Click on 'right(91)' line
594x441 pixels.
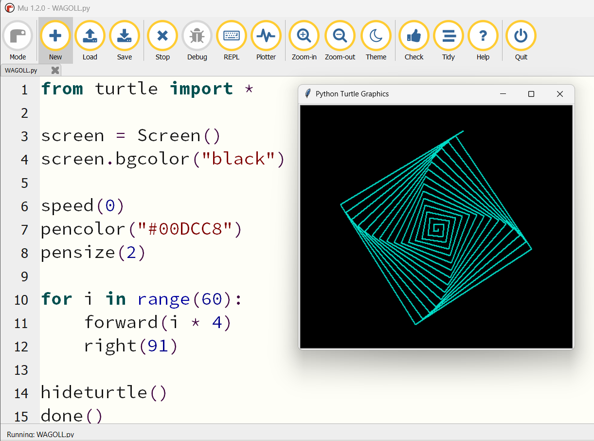pos(131,346)
